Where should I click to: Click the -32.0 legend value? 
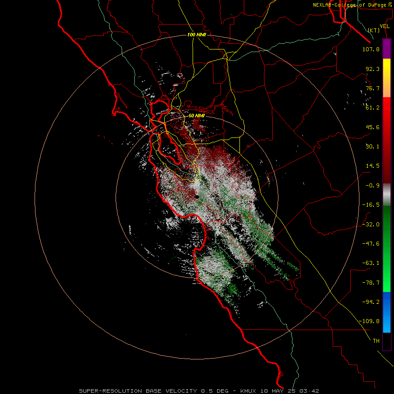[x=371, y=225]
